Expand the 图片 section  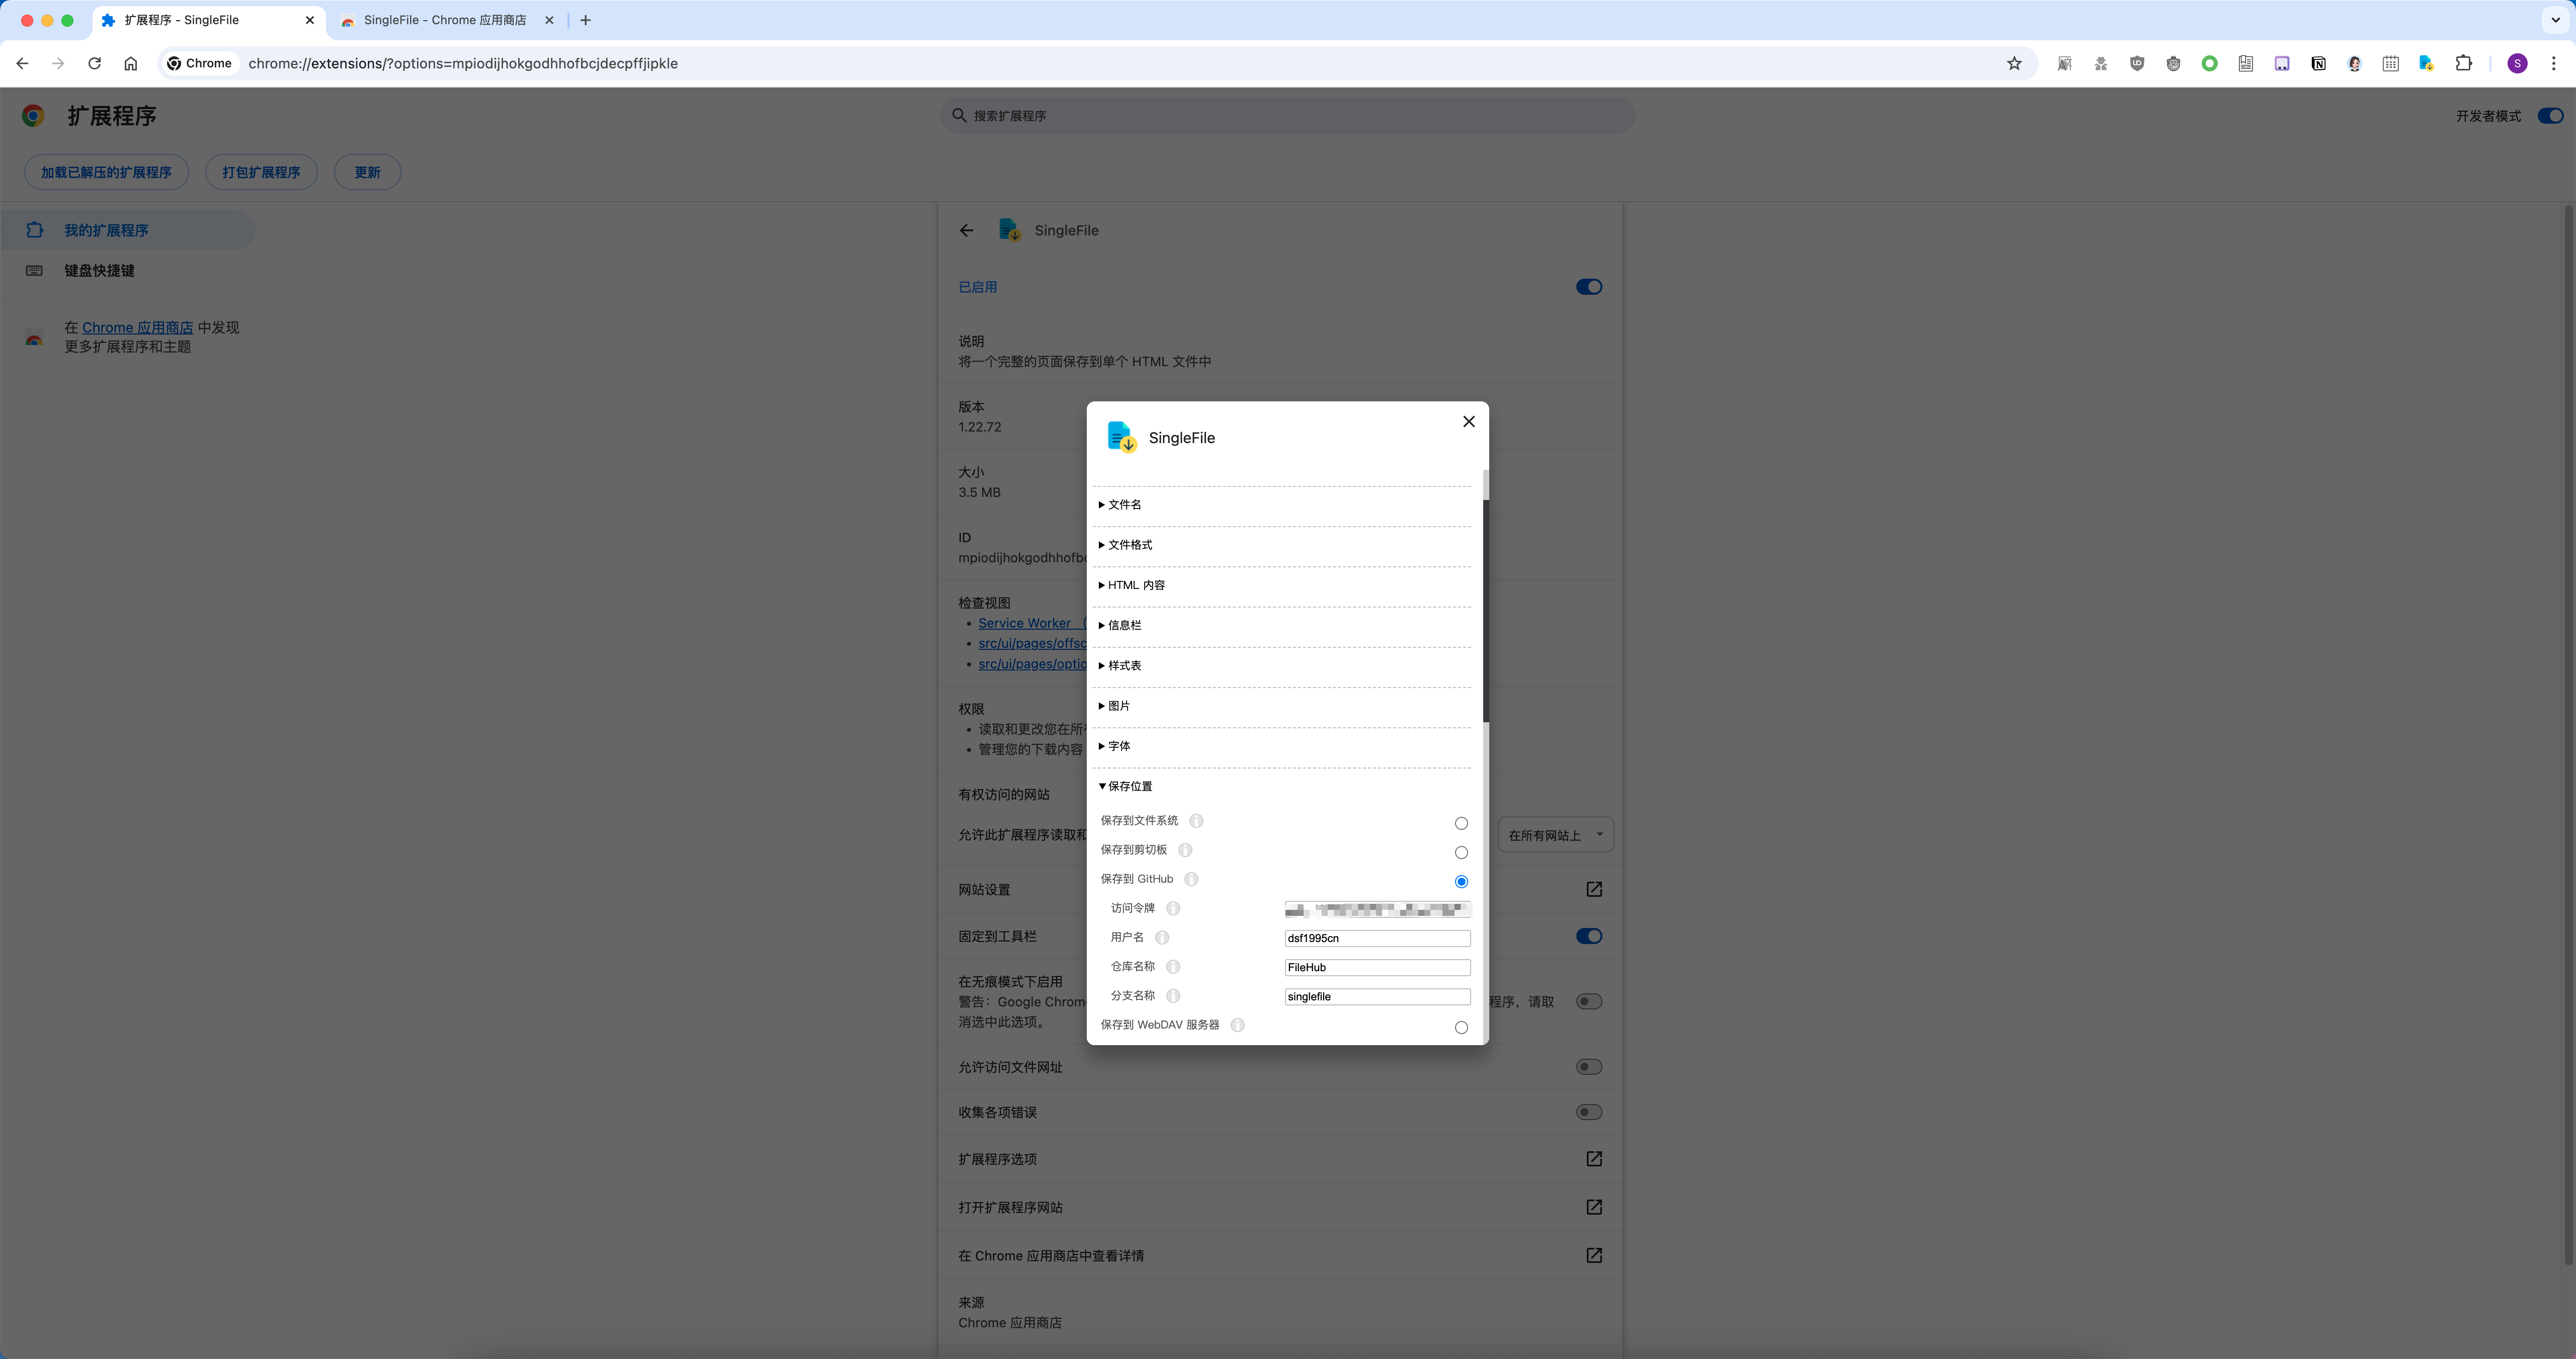click(x=1114, y=706)
